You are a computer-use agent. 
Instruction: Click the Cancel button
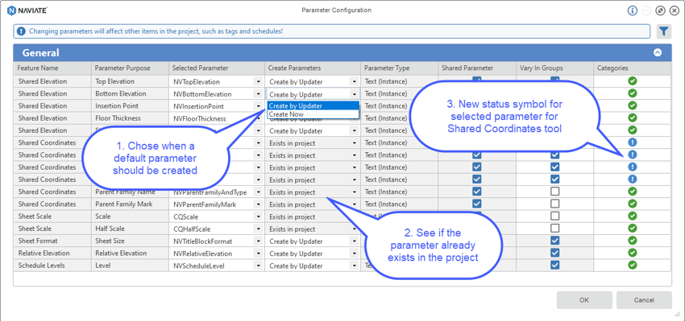pyautogui.click(x=644, y=300)
